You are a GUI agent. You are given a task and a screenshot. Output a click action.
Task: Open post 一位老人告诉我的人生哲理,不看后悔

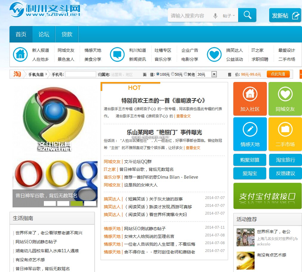point(160,244)
